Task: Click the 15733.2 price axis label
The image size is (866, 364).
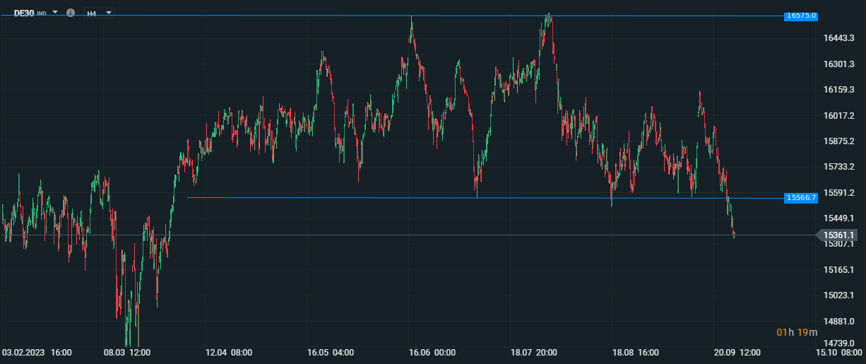Action: point(840,166)
